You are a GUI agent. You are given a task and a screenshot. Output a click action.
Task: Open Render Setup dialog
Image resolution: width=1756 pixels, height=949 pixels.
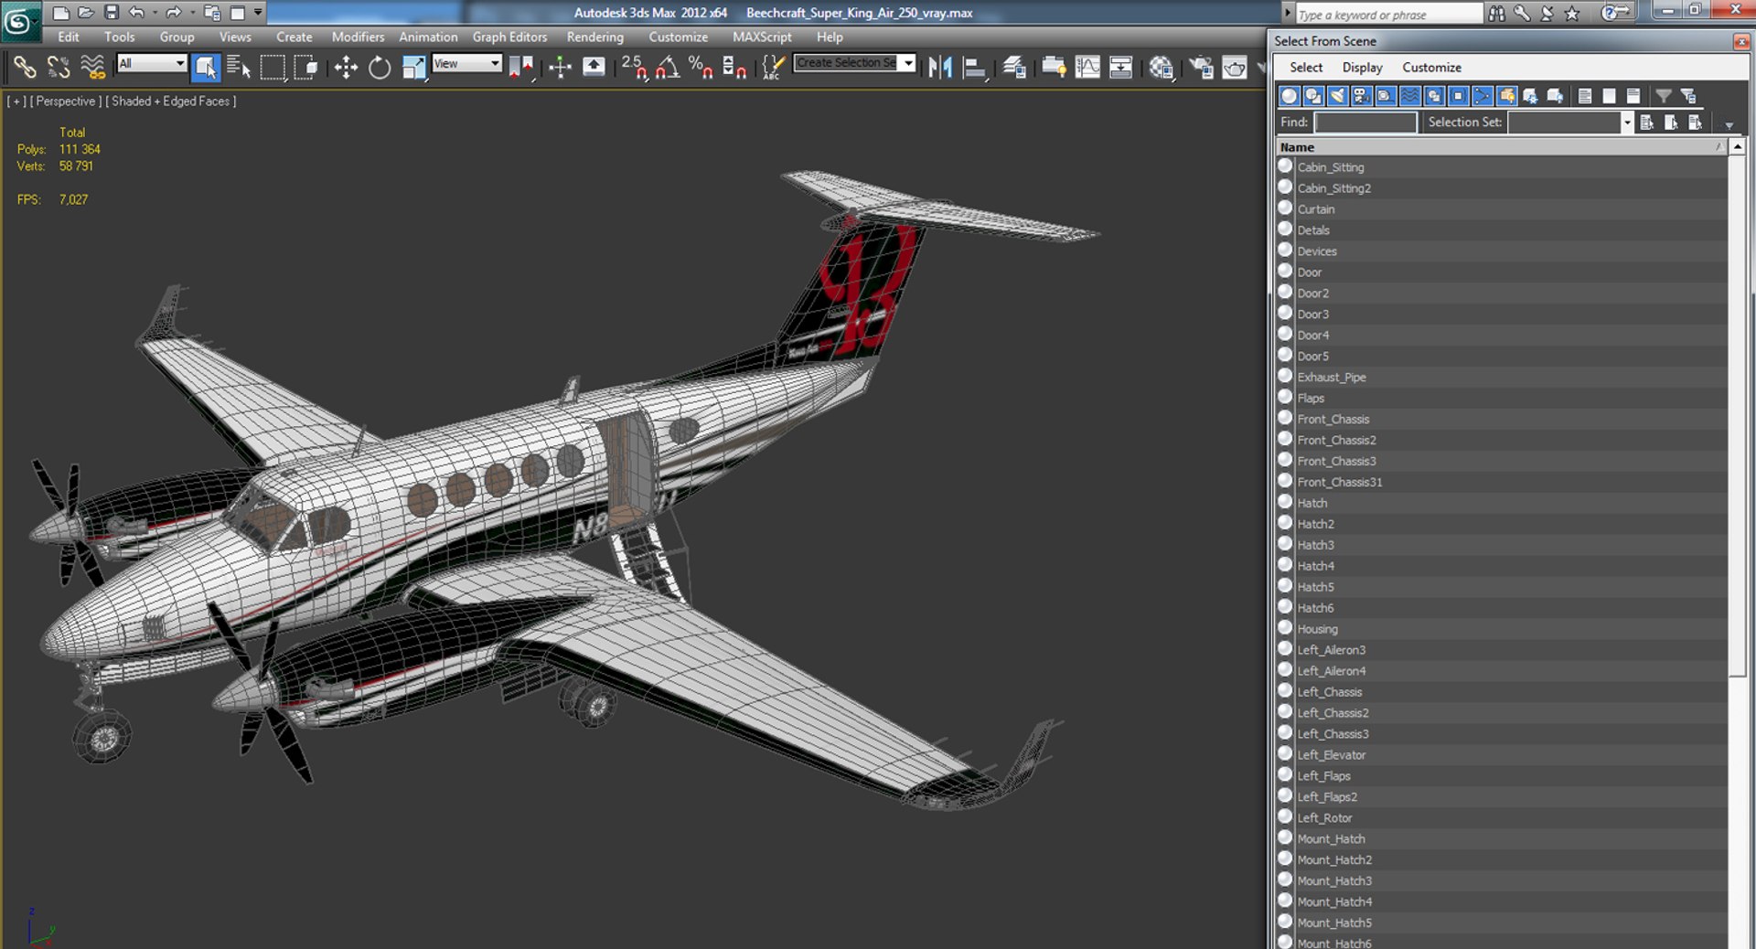[1201, 67]
